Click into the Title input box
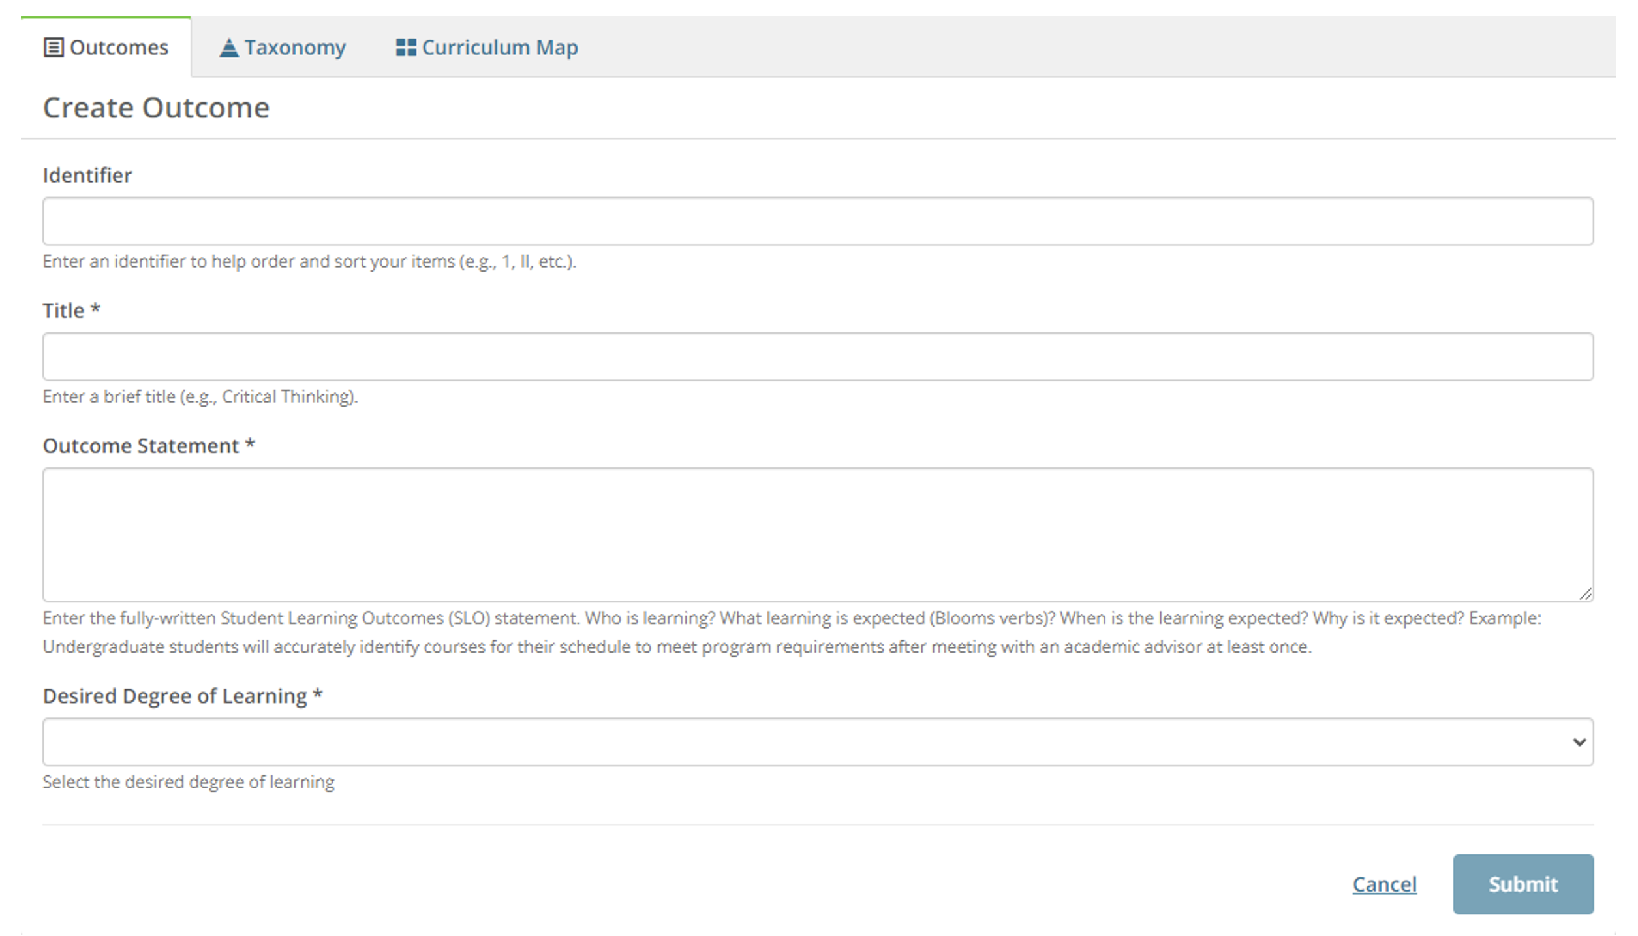This screenshot has height=936, width=1638. click(818, 356)
